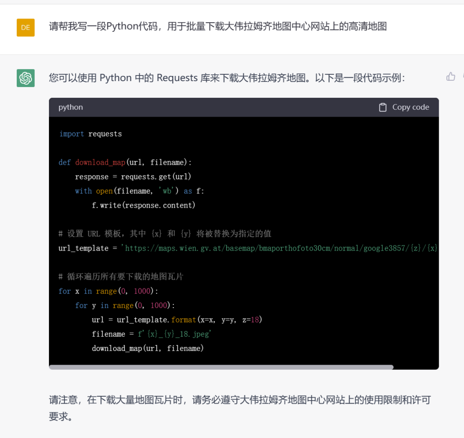This screenshot has height=438, width=464.
Task: Click the line with open(filename, 'wb')
Action: pos(139,191)
